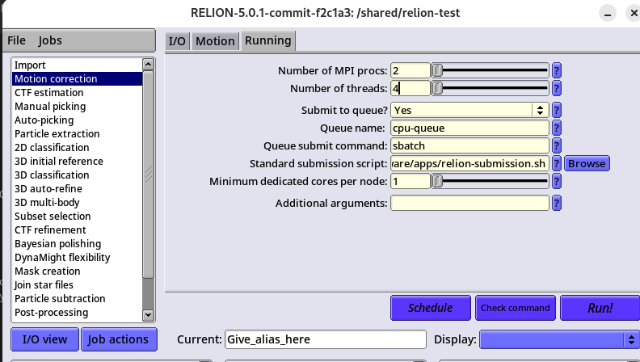Select the Bayesian polishing job type

[x=78, y=244]
